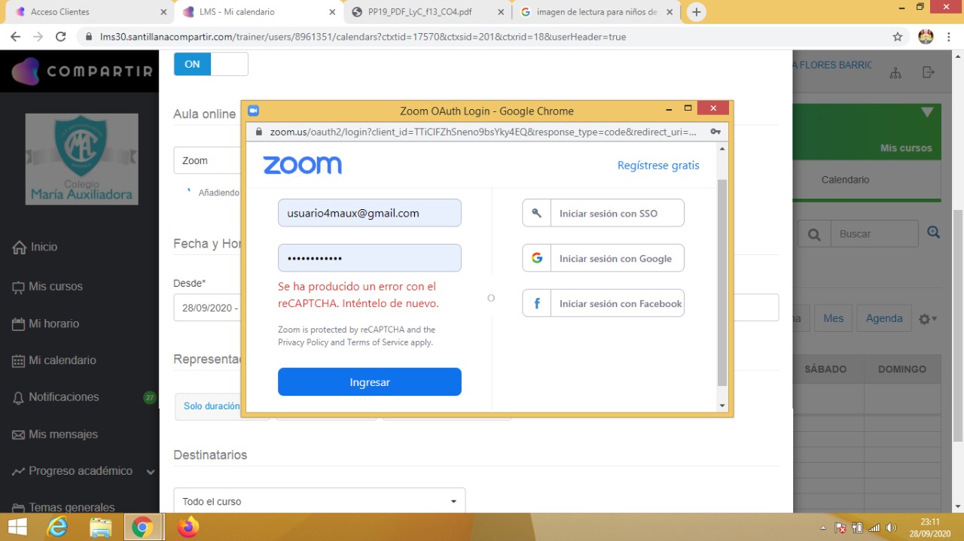
Task: Click the scroll-up arrow in Zoom popup
Action: click(722, 149)
